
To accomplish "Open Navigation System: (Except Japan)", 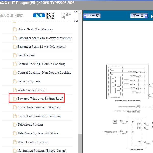I will 42,151.
